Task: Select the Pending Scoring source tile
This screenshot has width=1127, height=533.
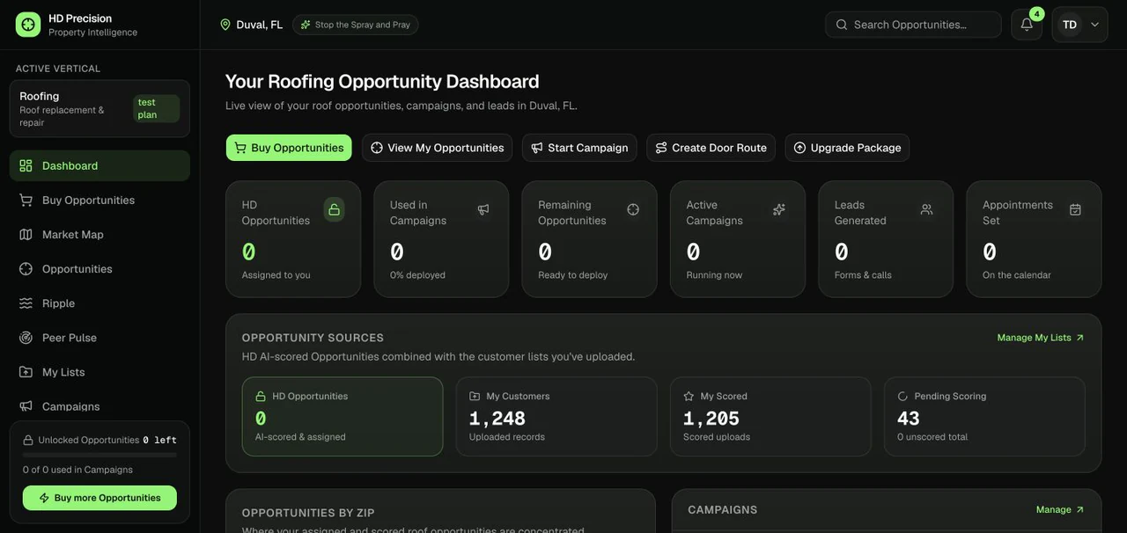Action: click(984, 417)
